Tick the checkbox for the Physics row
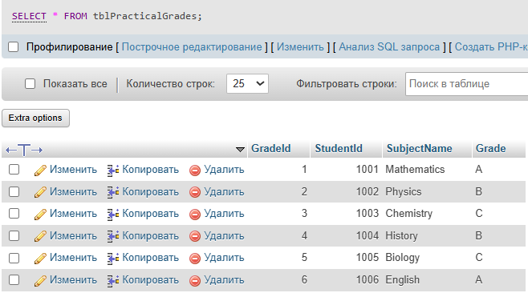 click(x=14, y=192)
